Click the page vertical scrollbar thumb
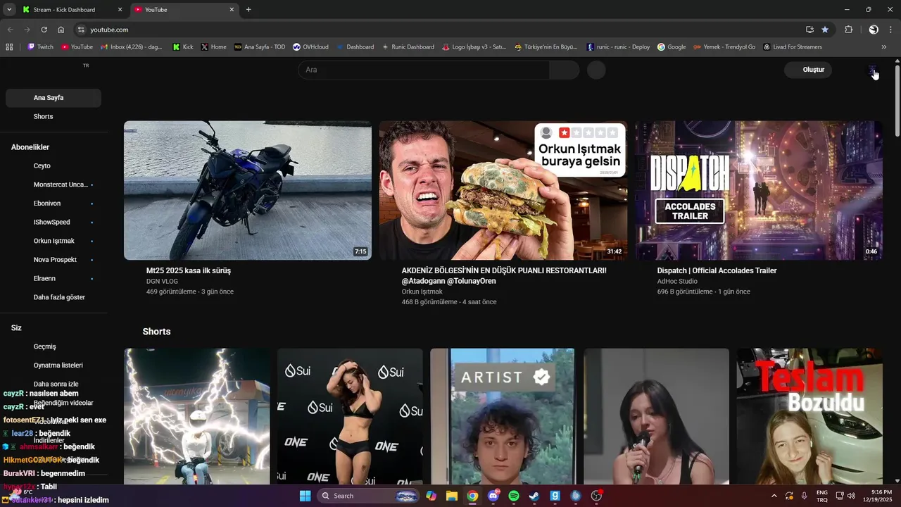 897,100
